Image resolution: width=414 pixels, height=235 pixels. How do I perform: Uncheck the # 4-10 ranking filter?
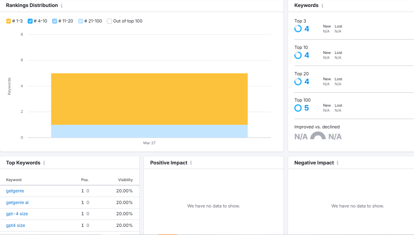30,21
